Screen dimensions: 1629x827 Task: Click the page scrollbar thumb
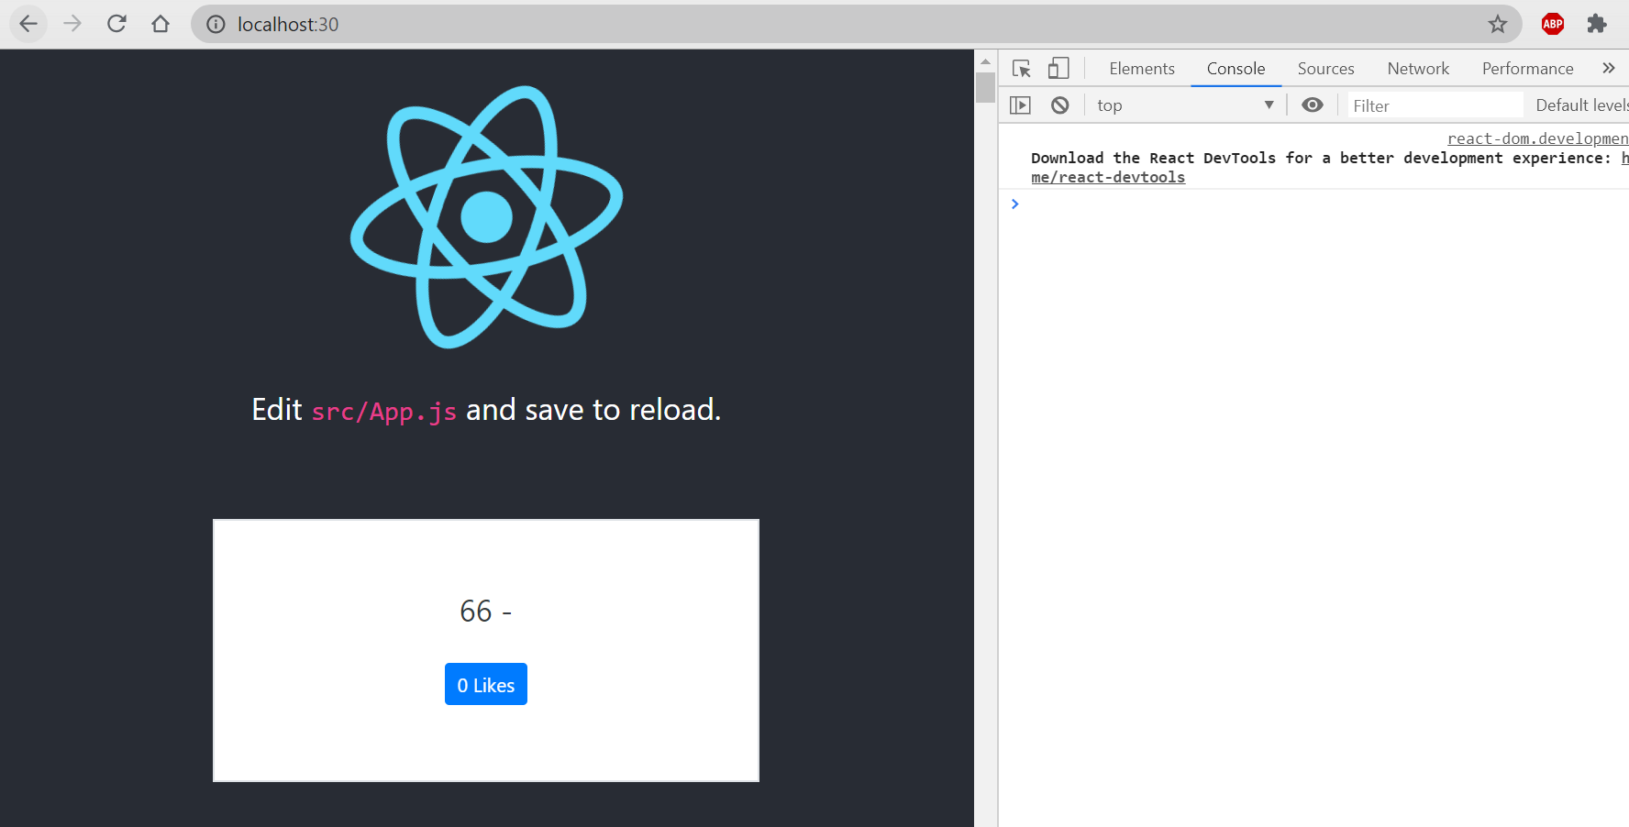[x=985, y=88]
